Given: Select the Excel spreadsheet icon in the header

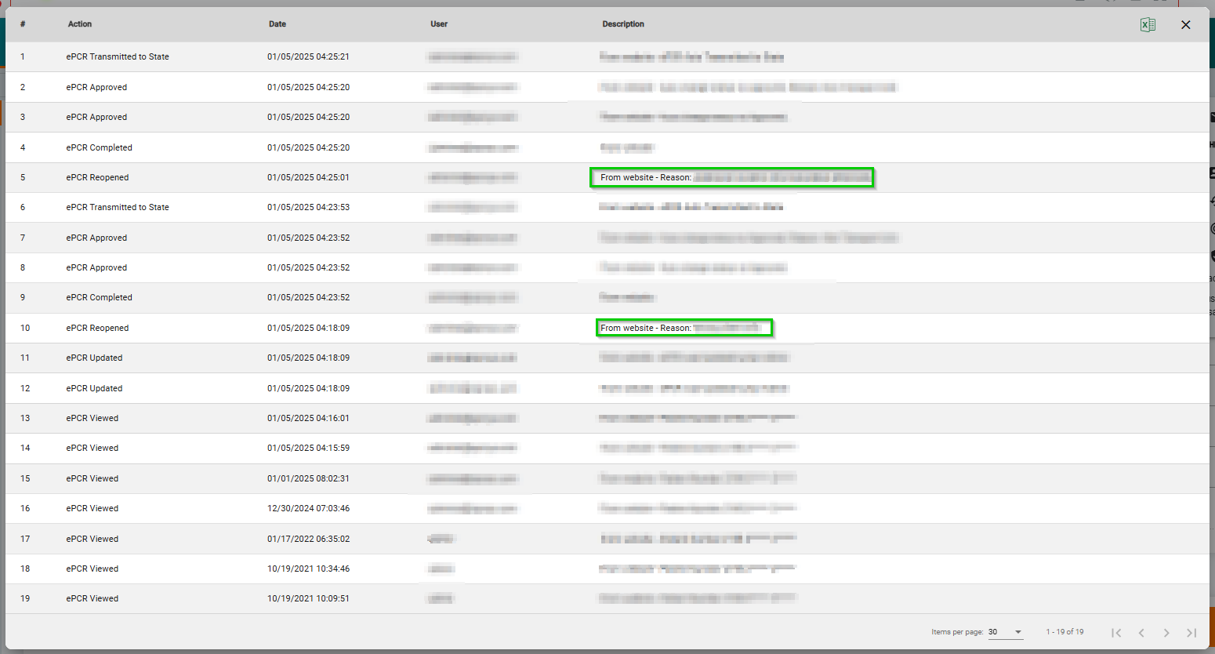Looking at the screenshot, I should click(1148, 24).
